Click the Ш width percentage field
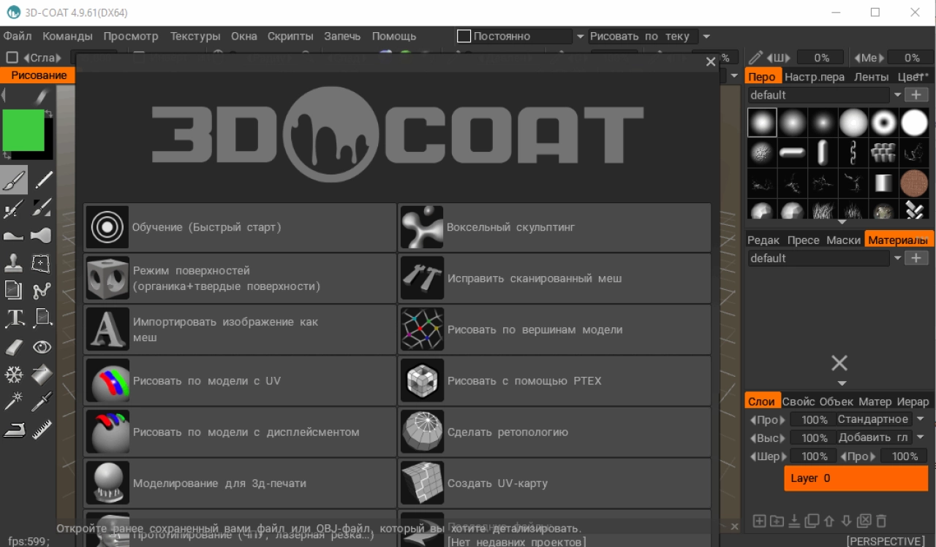 (822, 58)
